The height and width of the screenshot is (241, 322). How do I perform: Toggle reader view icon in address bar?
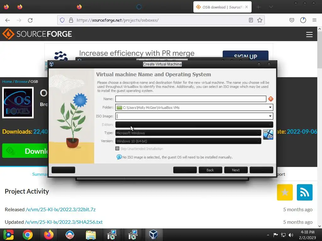[251, 20]
